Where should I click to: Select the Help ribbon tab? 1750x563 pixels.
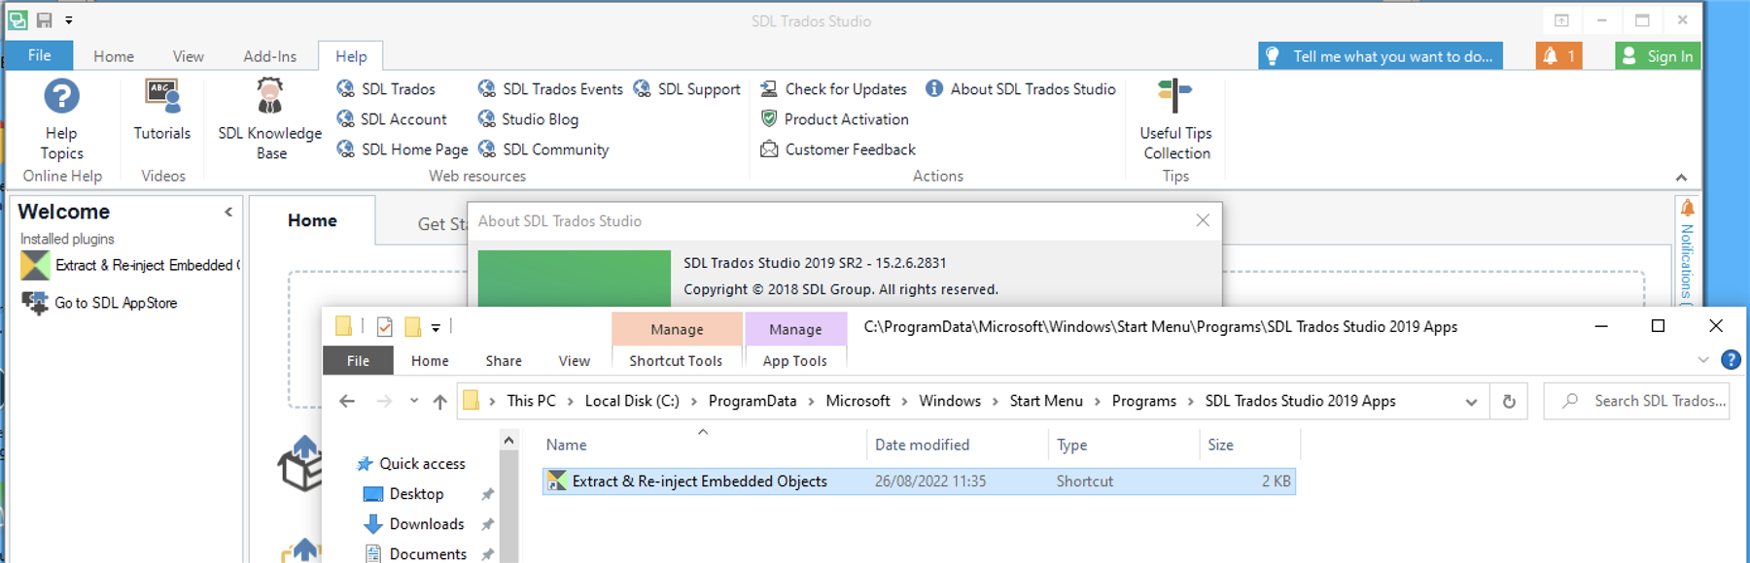pyautogui.click(x=351, y=56)
